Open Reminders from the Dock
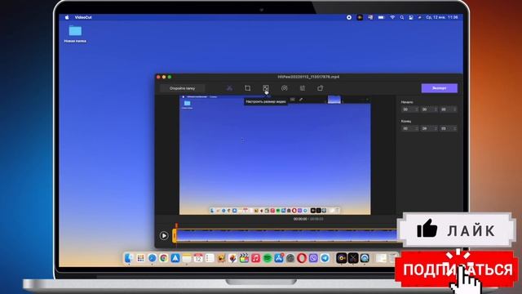 coord(210,258)
